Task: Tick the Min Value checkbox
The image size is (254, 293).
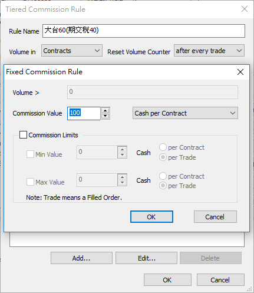Action: 30,154
